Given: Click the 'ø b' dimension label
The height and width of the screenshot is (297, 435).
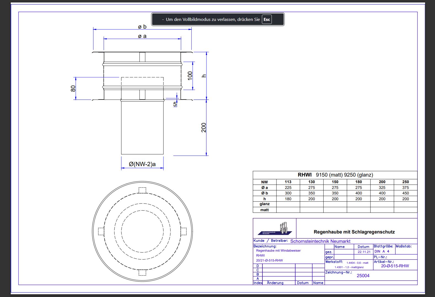Looking at the screenshot, I should pos(142,27).
